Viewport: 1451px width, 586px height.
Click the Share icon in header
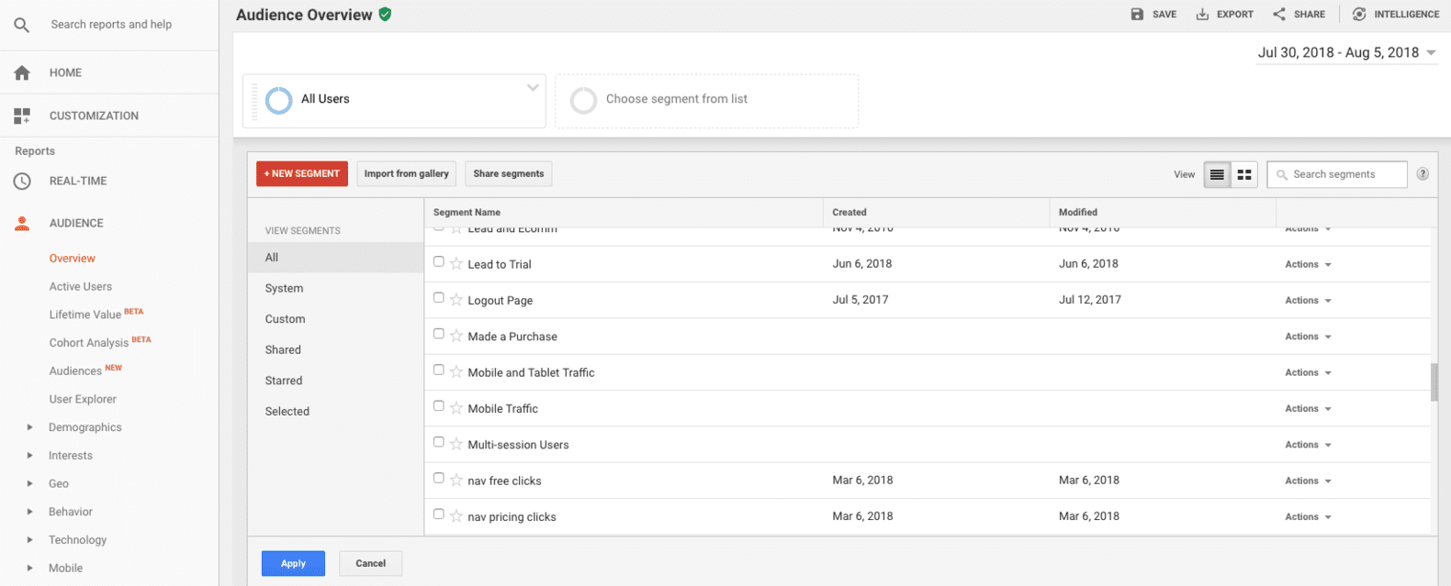pos(1279,14)
